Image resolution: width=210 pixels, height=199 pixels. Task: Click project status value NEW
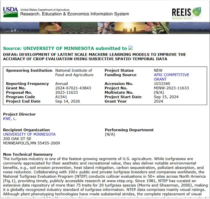coord(158,70)
